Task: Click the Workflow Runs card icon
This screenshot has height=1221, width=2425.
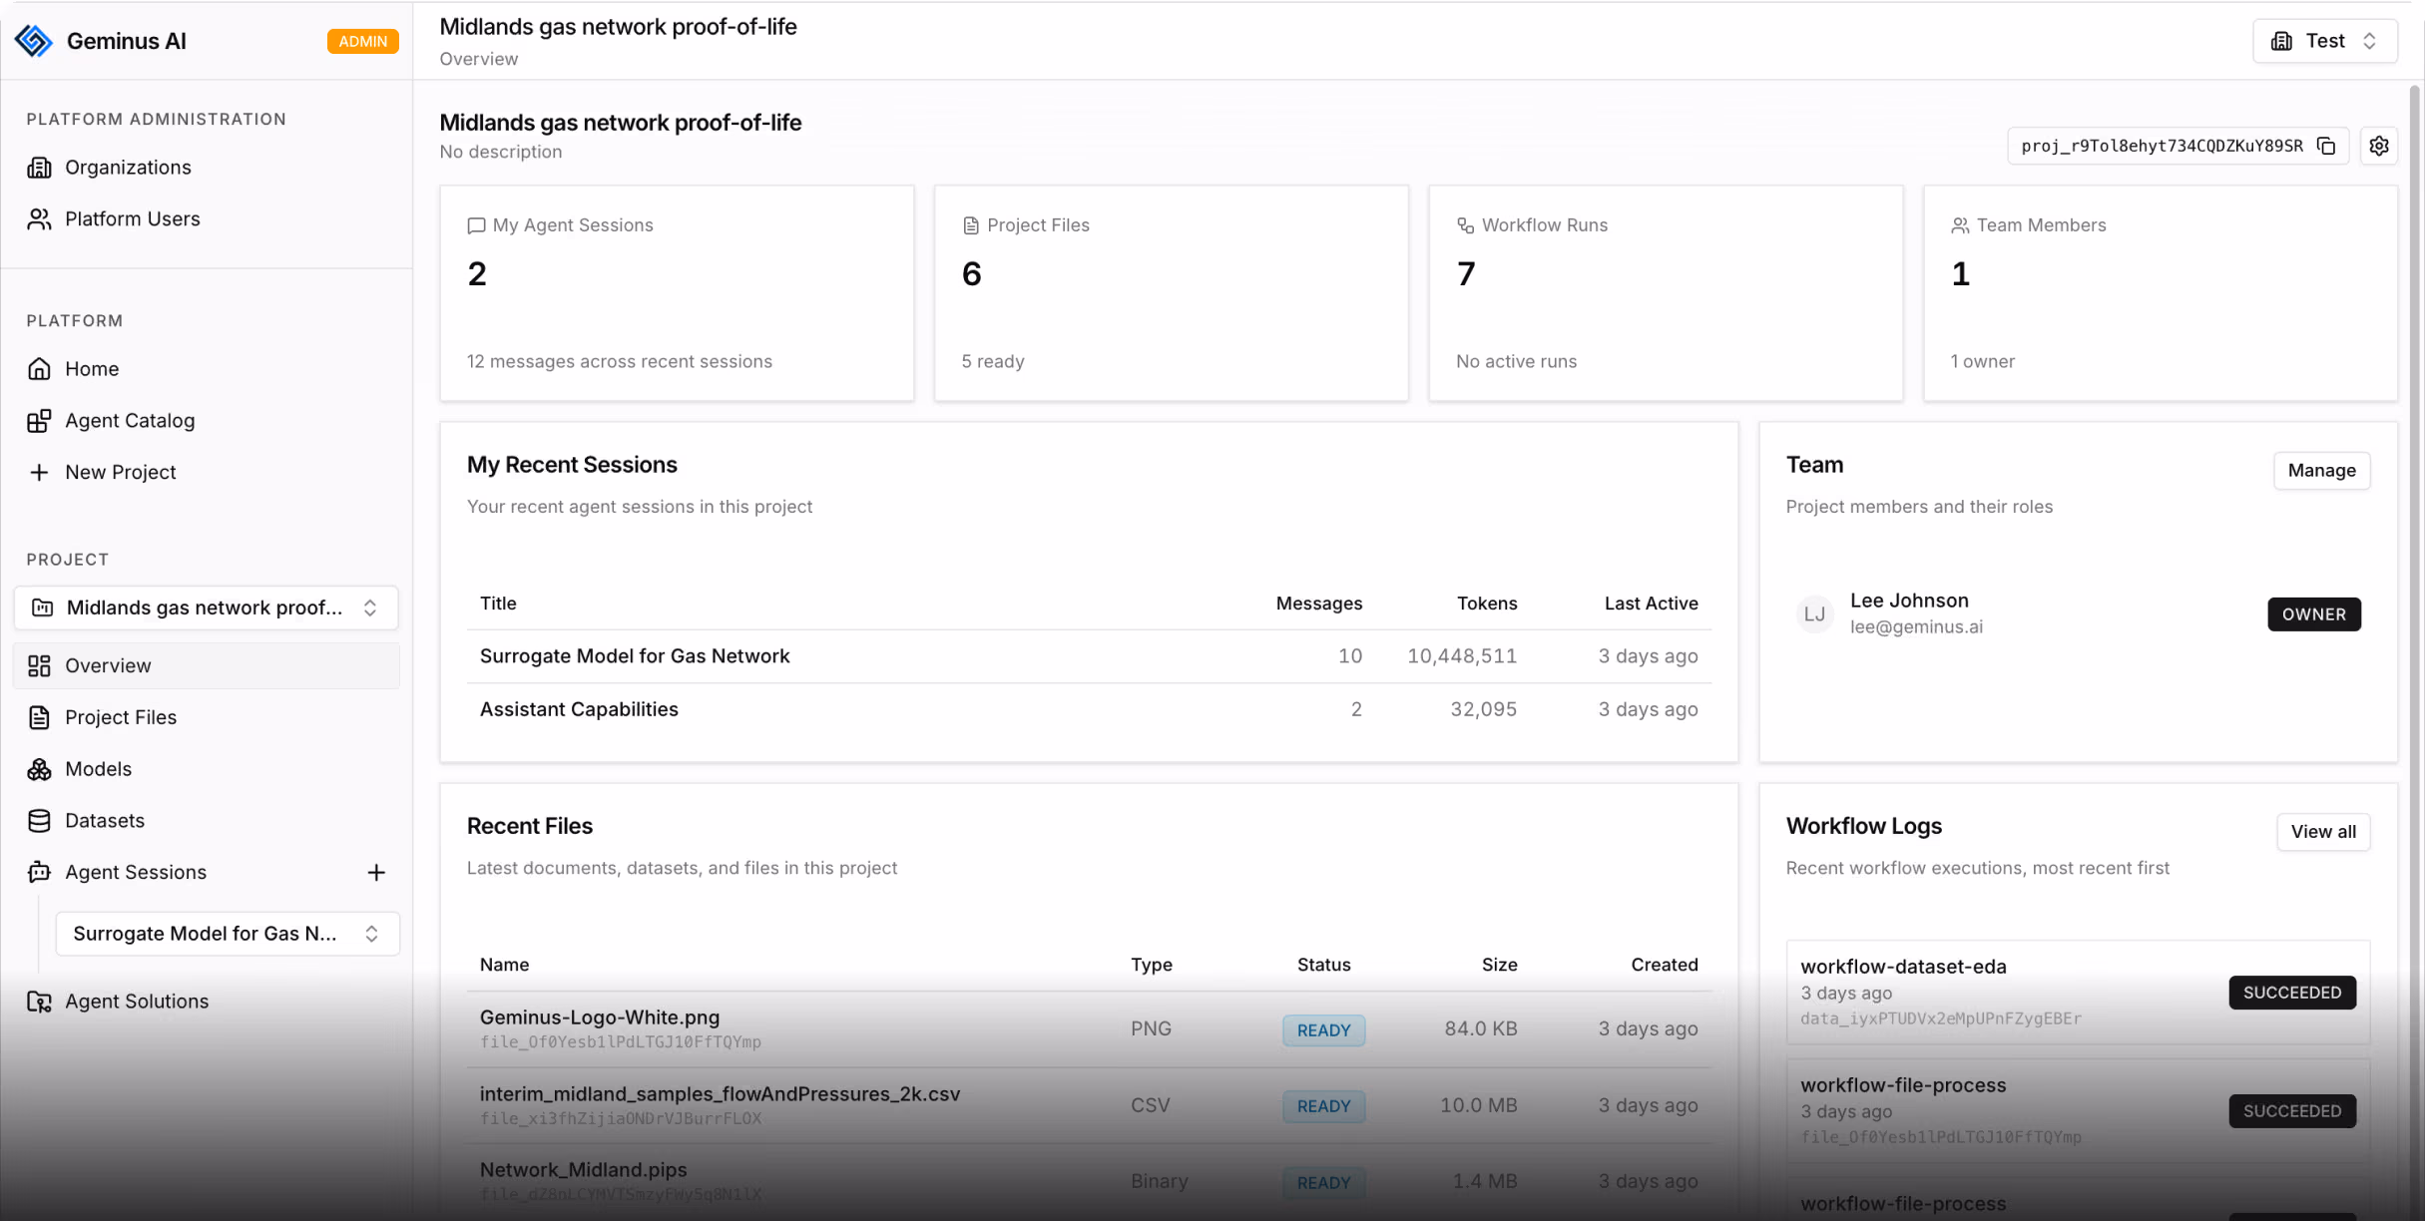Action: (1465, 225)
